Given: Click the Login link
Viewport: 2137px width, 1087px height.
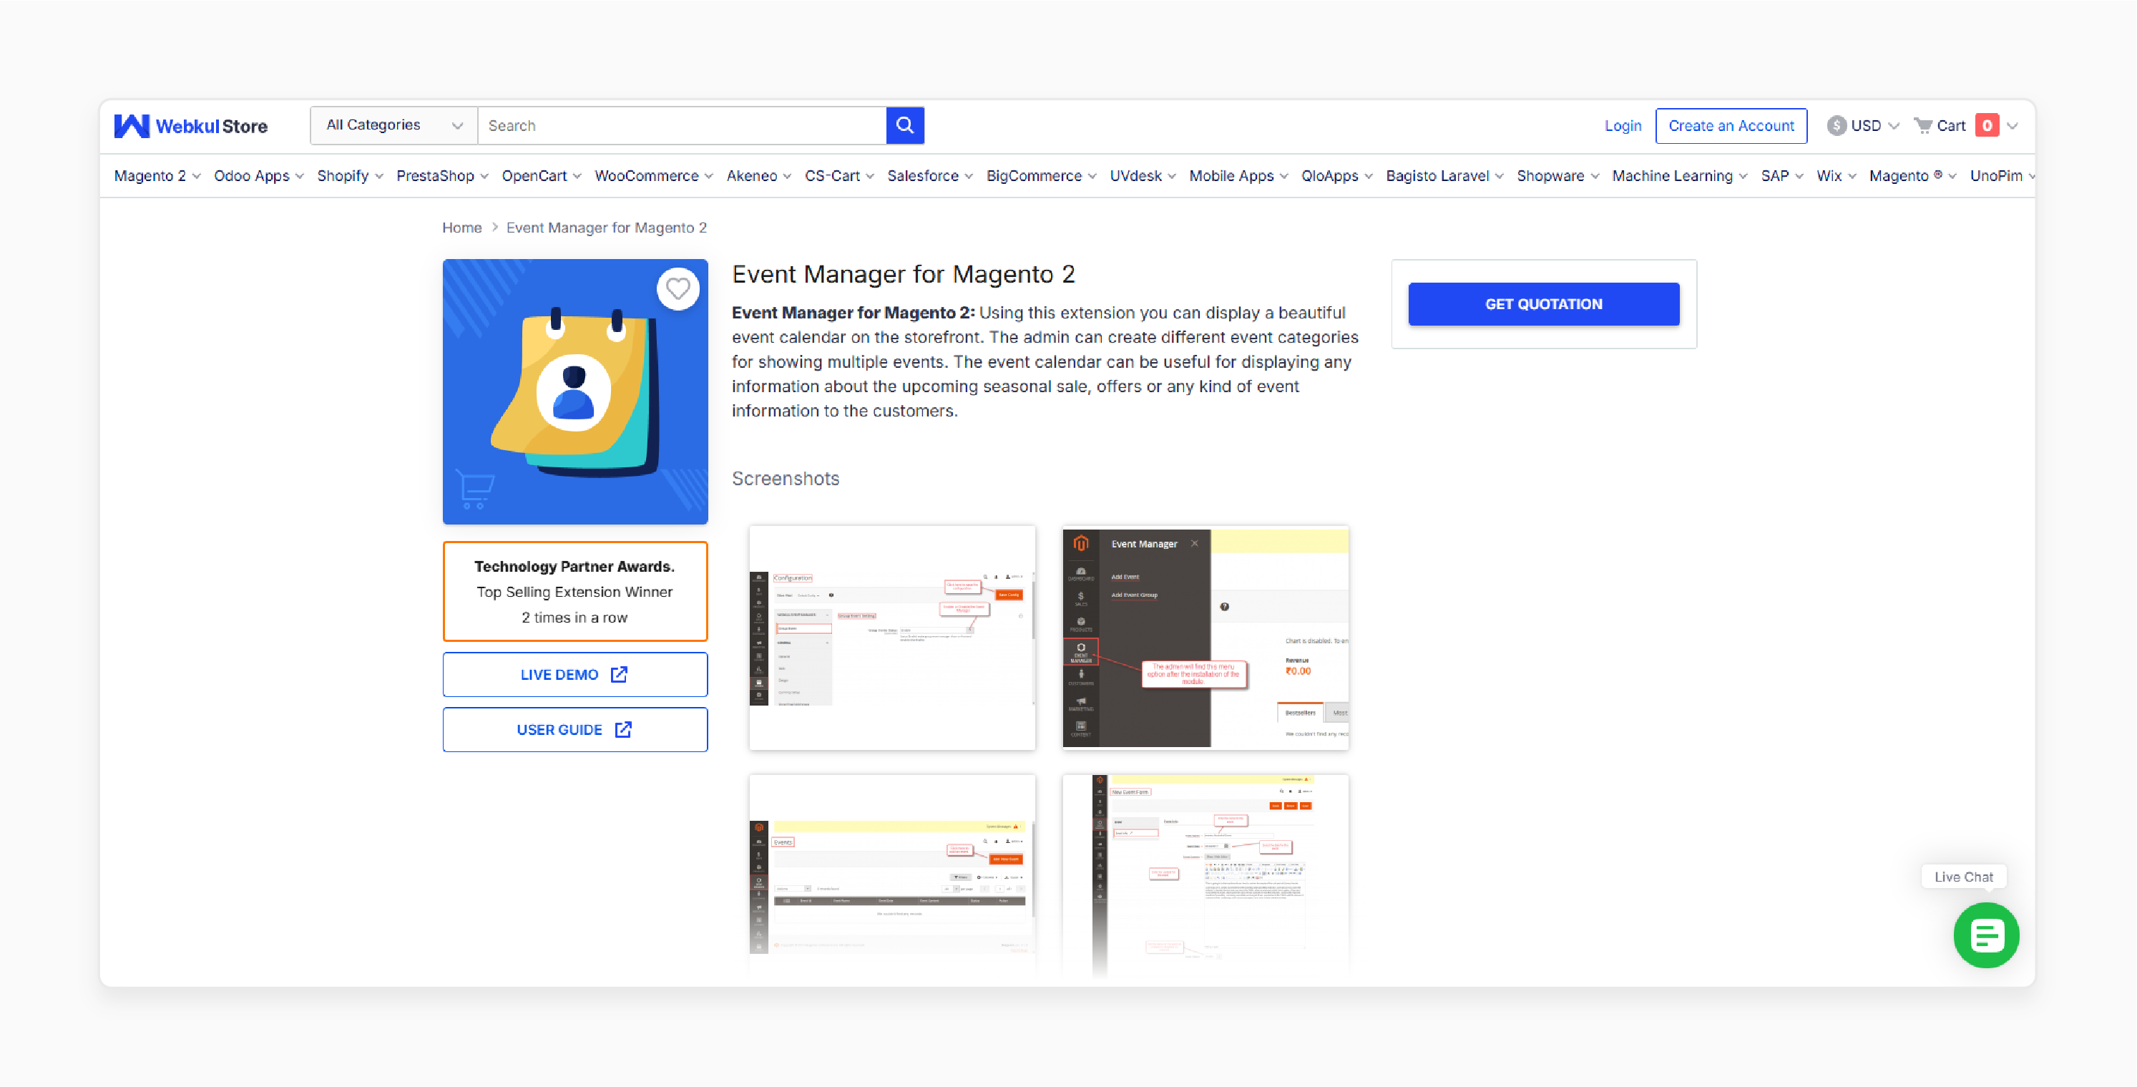Looking at the screenshot, I should 1623,125.
